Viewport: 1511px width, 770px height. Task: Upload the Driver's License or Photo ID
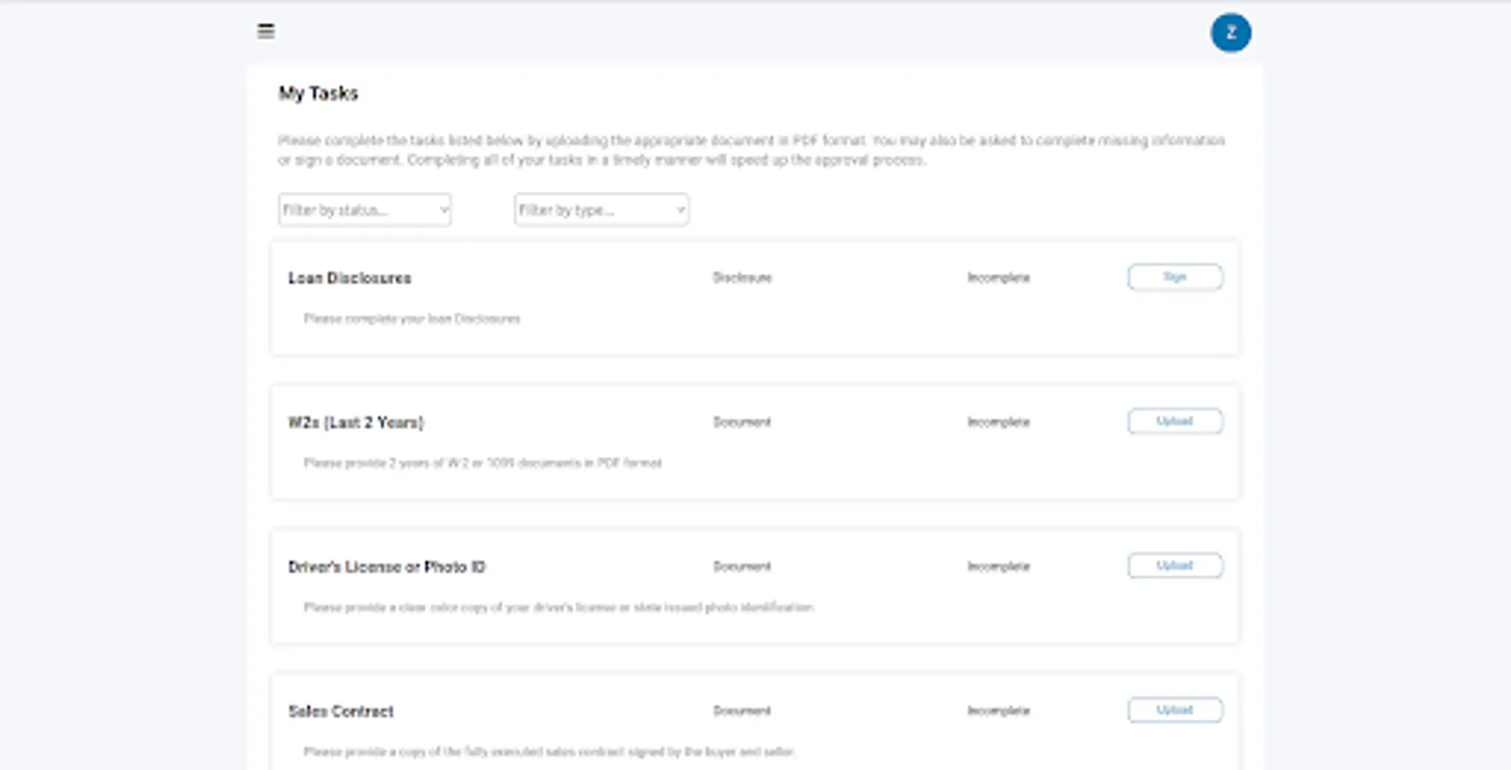(1175, 566)
